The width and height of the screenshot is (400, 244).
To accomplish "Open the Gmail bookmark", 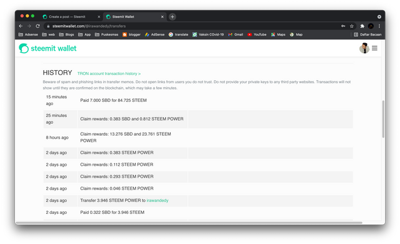I will 236,34.
